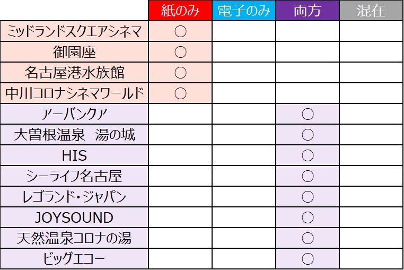Select the circle in the JOYSOUND row
Image resolution: width=404 pixels, height=270 pixels.
tap(308, 217)
